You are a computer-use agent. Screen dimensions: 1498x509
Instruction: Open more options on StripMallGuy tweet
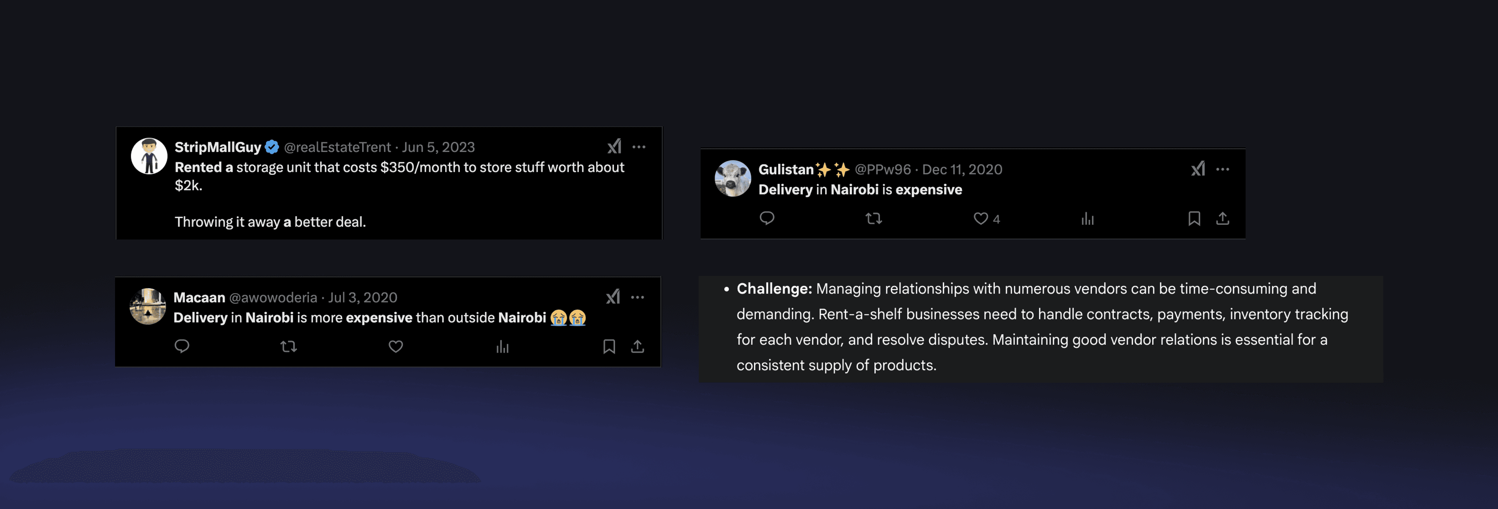(639, 147)
